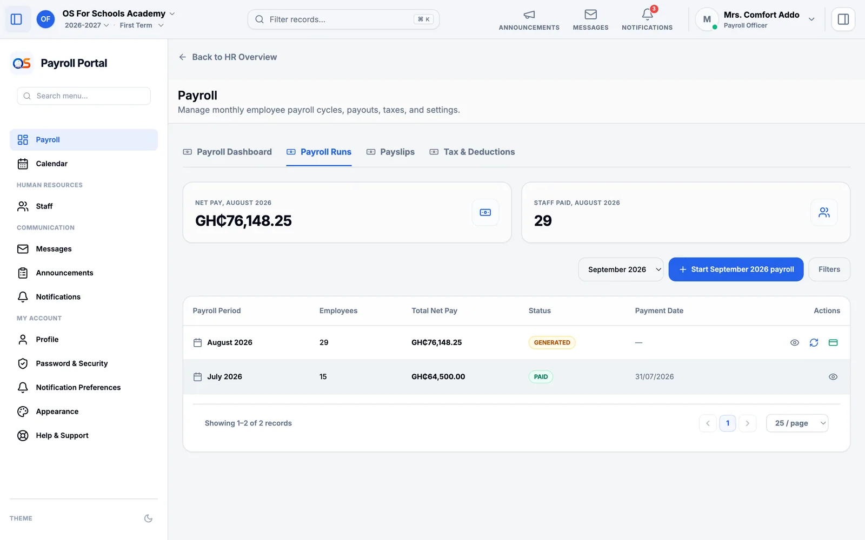
Task: Open Help & Support
Action: 84,436
